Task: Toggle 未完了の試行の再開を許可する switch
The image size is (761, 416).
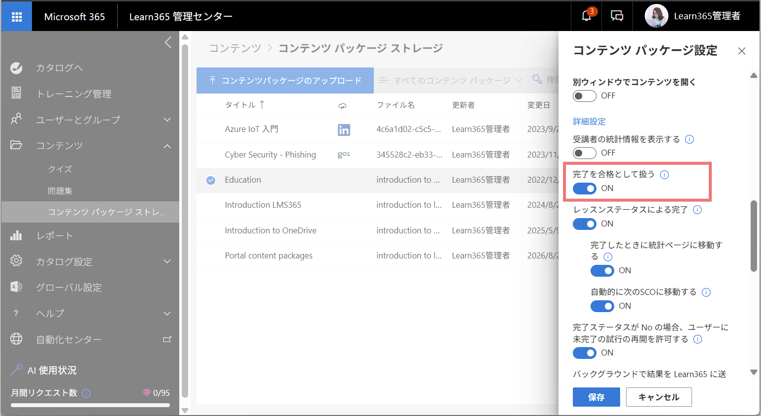Action: point(585,353)
